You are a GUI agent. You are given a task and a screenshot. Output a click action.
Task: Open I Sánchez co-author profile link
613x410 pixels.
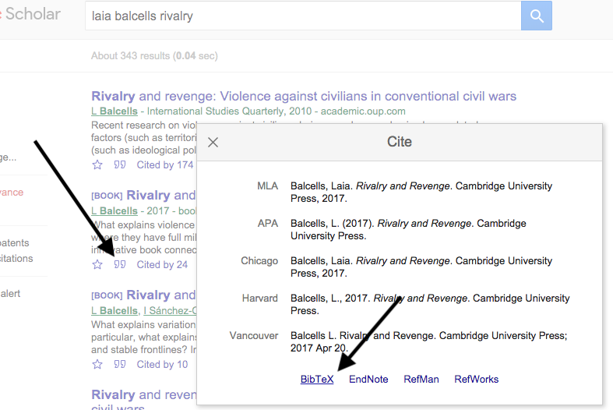coord(170,311)
